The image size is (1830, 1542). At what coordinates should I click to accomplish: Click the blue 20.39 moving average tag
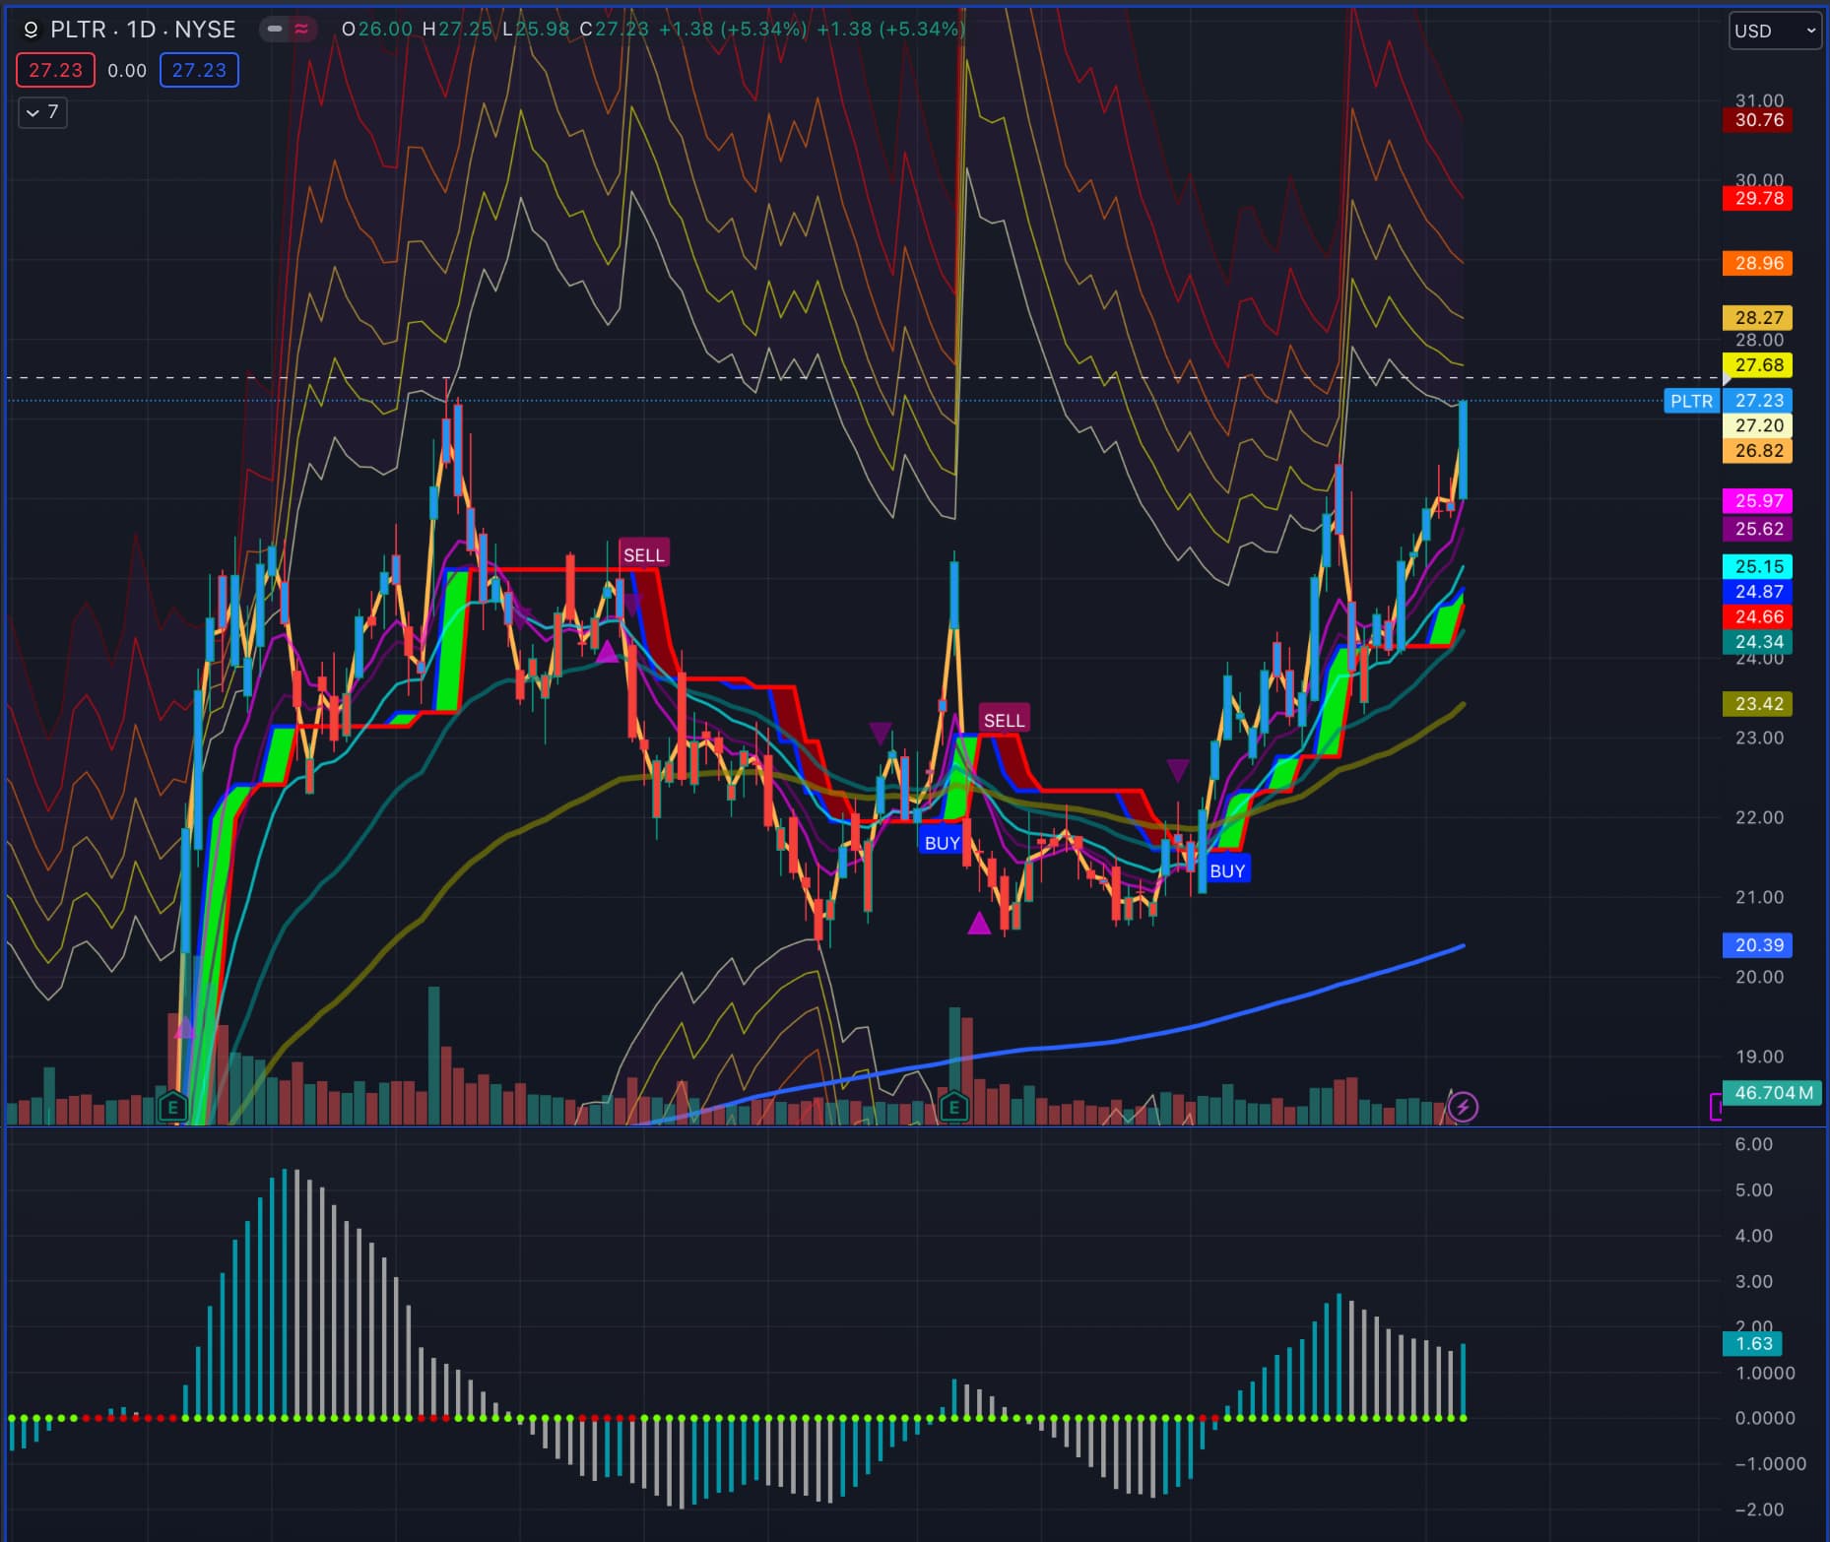point(1759,945)
